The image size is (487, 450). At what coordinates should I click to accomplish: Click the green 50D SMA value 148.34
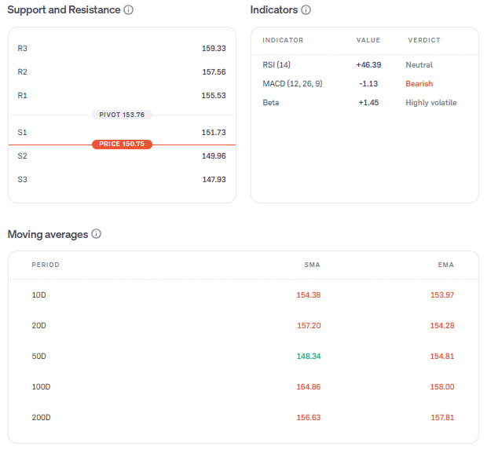308,357
